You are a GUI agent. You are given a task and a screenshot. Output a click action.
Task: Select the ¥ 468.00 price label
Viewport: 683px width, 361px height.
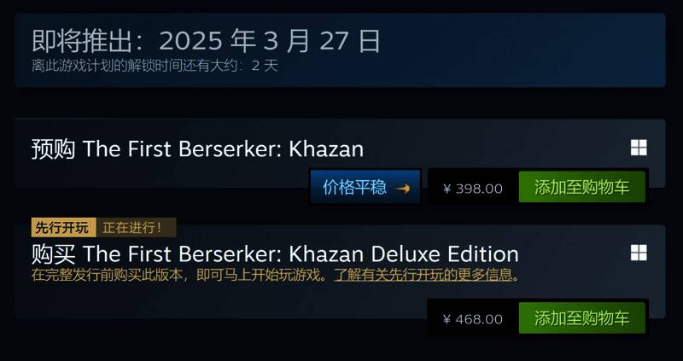473,319
